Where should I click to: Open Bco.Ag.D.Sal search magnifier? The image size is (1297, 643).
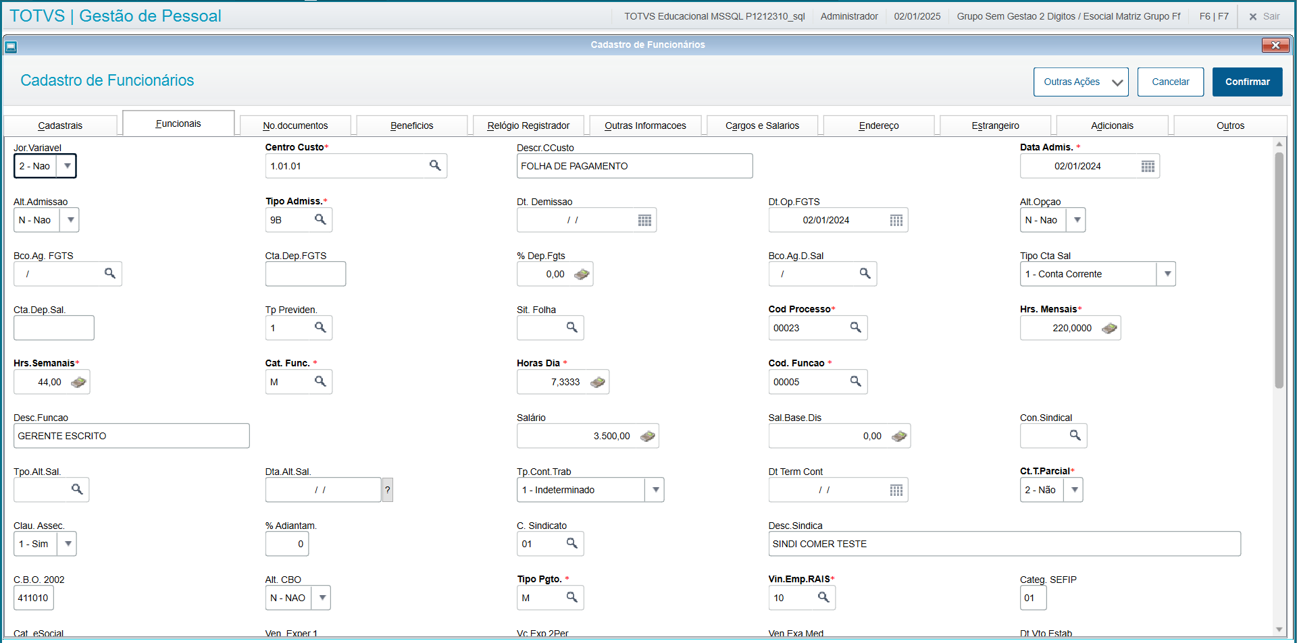[865, 273]
